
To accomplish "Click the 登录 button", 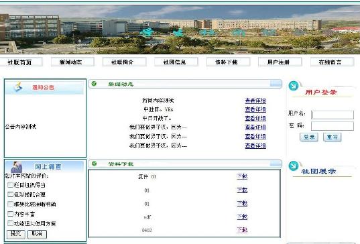I will click(x=309, y=137).
